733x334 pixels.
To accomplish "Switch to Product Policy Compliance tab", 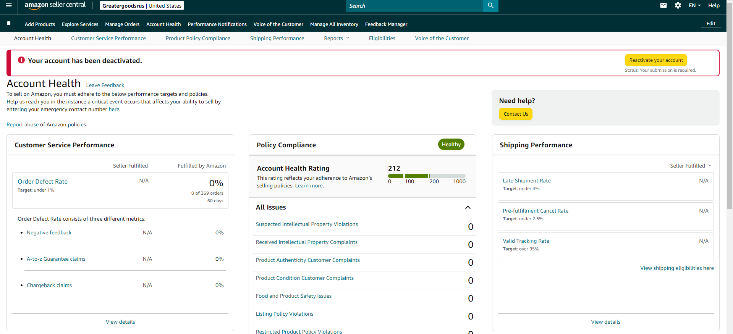I will (x=198, y=38).
